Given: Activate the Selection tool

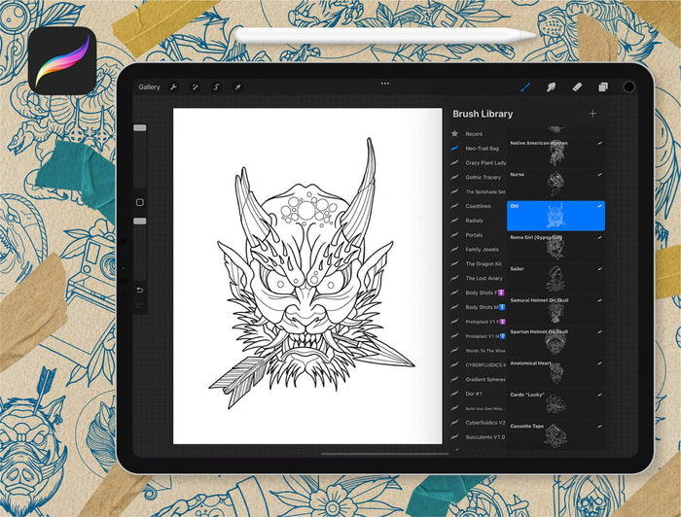Looking at the screenshot, I should [x=217, y=86].
